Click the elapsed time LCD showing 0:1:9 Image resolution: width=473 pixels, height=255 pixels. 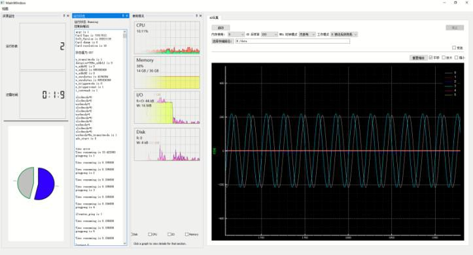click(x=43, y=95)
